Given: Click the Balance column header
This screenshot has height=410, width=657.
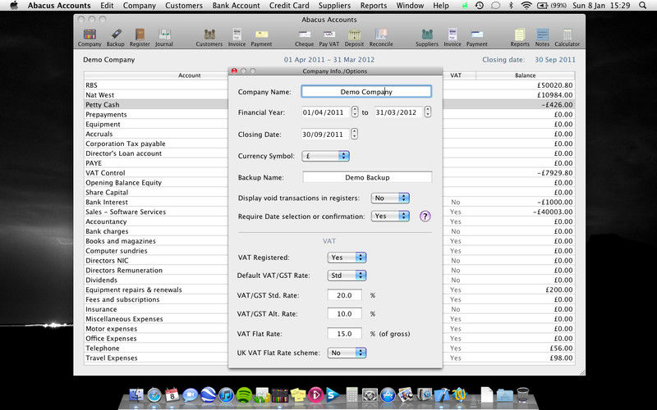Looking at the screenshot, I should click(525, 75).
